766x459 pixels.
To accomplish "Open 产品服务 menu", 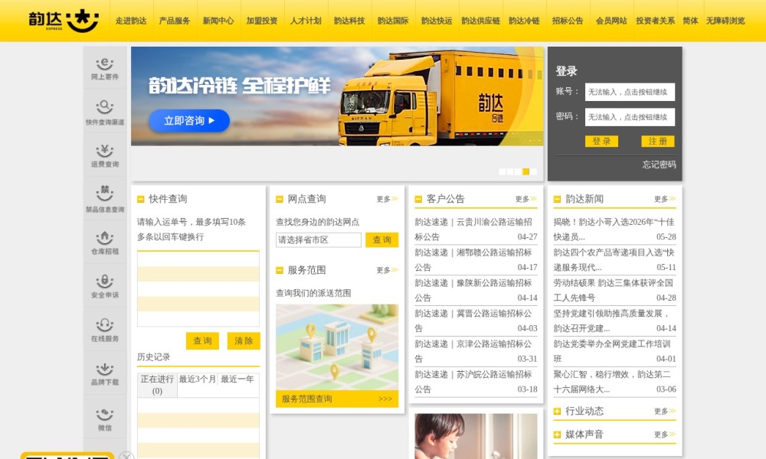I will pyautogui.click(x=175, y=21).
